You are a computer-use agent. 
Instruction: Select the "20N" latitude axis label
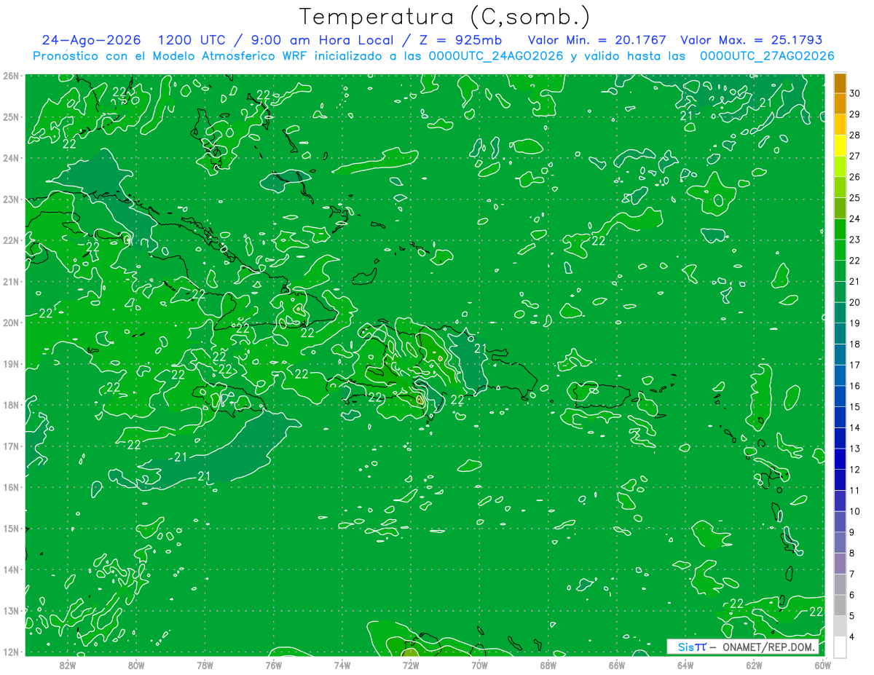point(11,323)
